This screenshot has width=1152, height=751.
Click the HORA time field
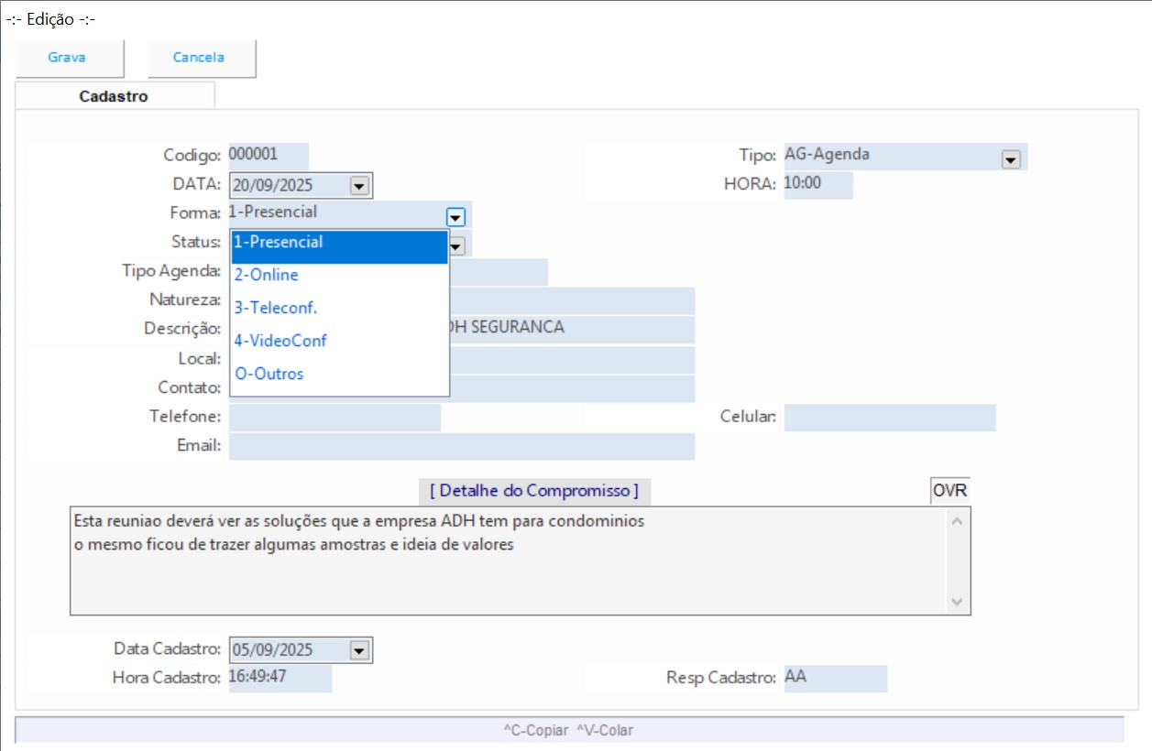817,184
